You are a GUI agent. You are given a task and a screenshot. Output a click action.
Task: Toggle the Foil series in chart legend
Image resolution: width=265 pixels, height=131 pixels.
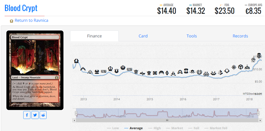(x=194, y=128)
